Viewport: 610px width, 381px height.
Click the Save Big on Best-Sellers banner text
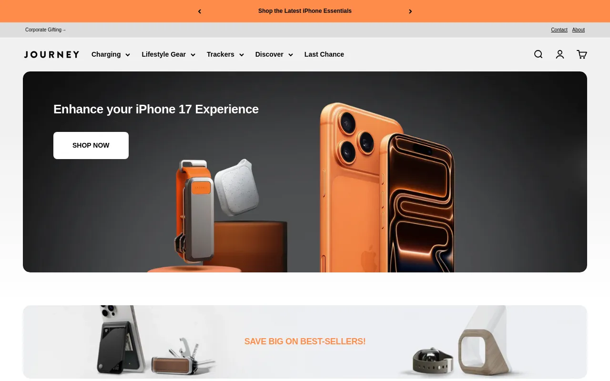pos(305,341)
